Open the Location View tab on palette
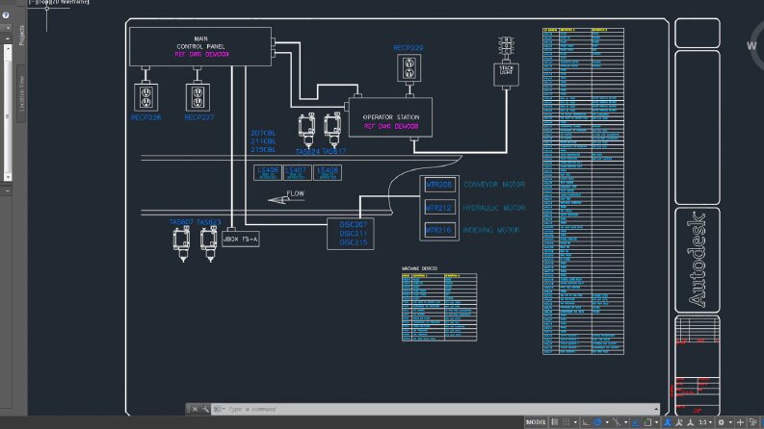This screenshot has width=764, height=429. coord(21,93)
